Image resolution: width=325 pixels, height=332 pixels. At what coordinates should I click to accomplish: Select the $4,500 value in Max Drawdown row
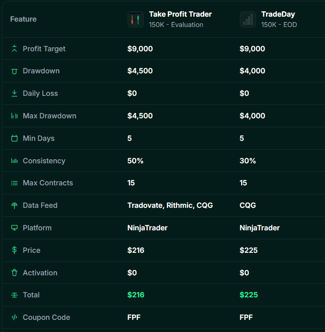(x=140, y=116)
